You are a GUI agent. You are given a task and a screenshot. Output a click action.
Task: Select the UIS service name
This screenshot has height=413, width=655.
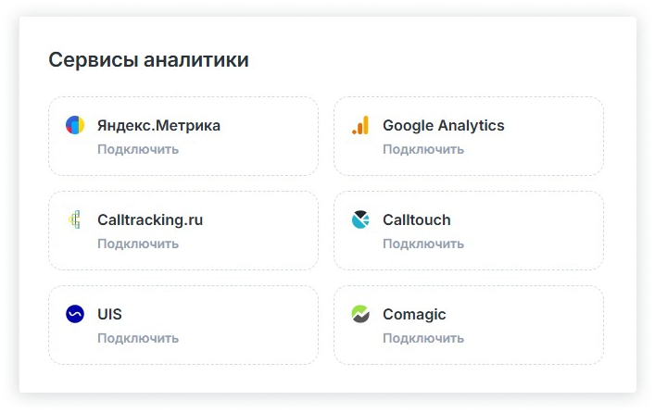109,314
